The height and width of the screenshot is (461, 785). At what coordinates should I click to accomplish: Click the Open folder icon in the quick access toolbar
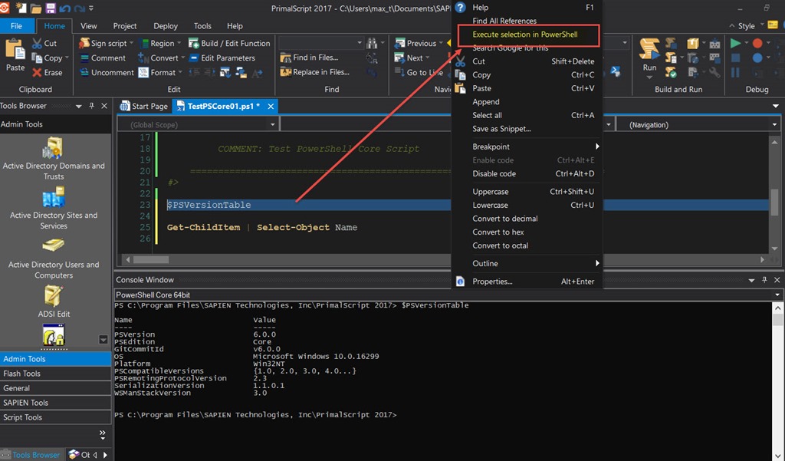pos(36,8)
